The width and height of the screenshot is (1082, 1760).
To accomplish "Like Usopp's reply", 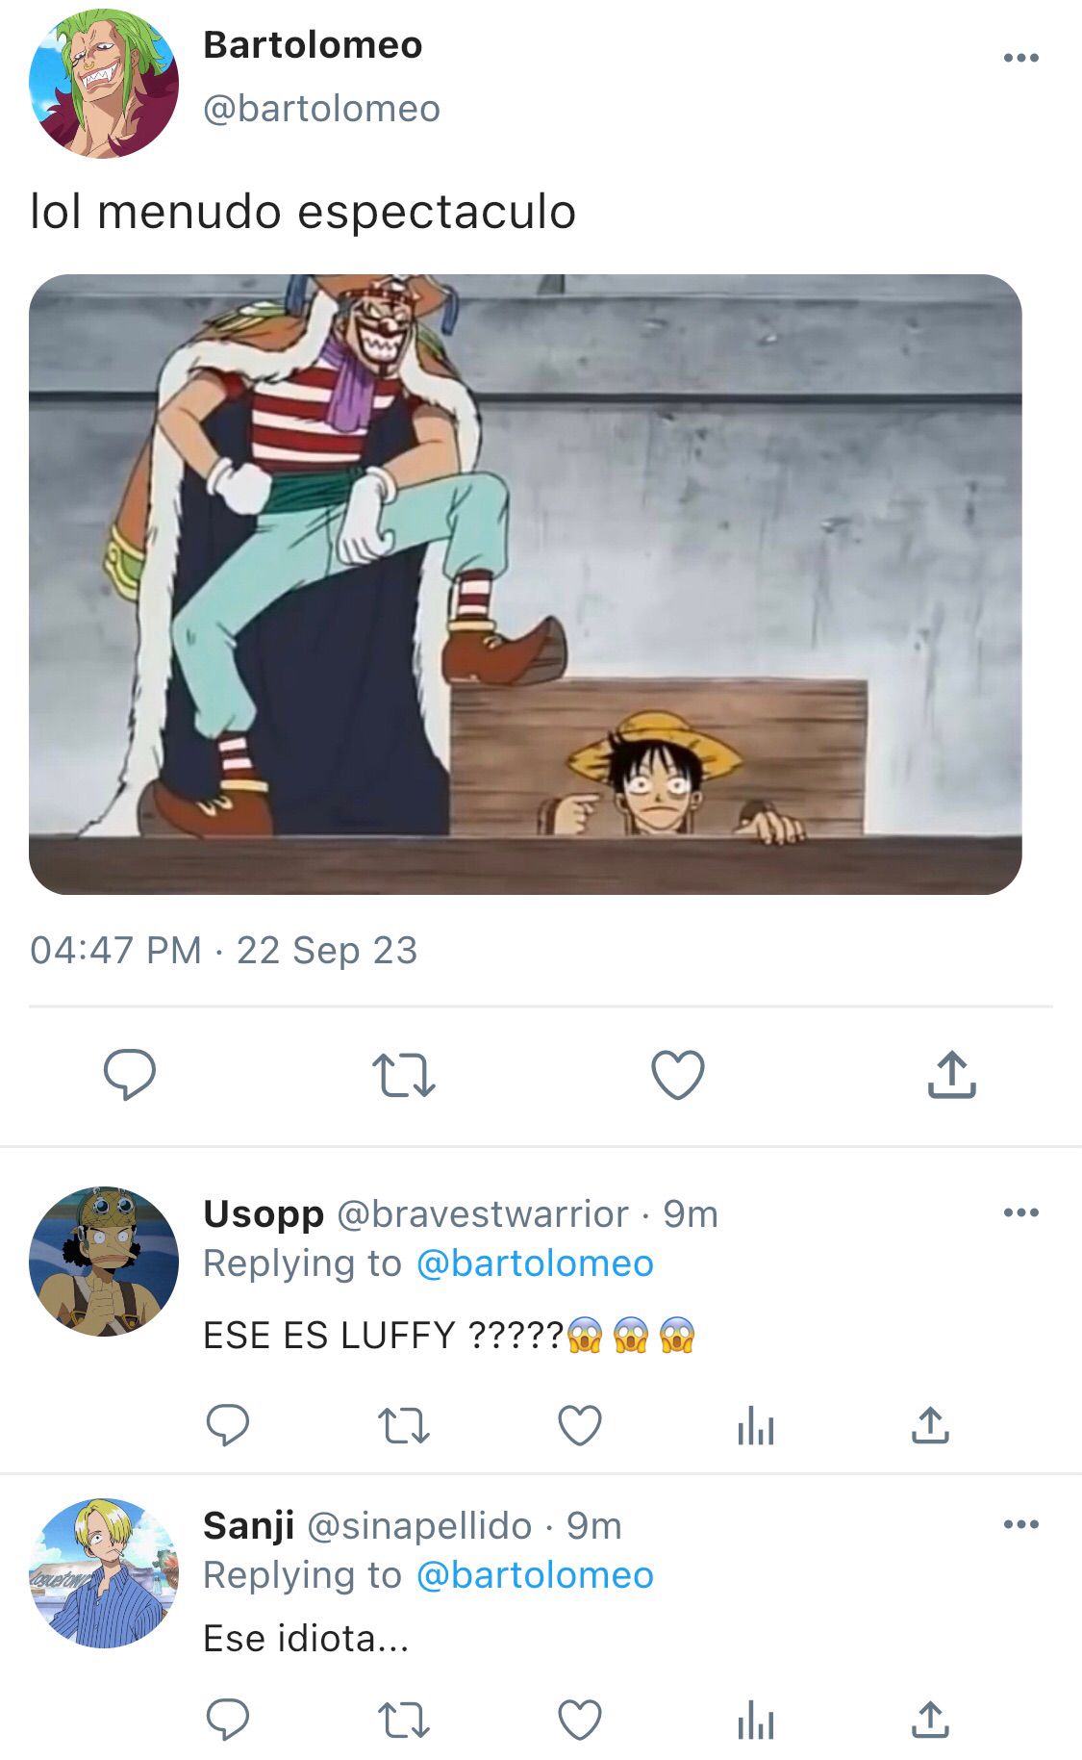I will 580,1425.
